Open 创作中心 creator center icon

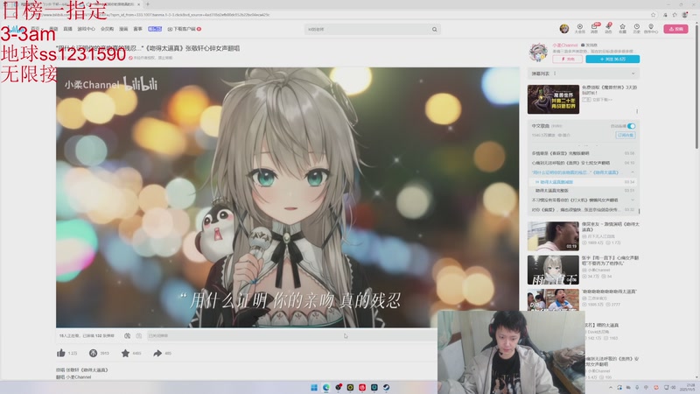[x=651, y=29]
